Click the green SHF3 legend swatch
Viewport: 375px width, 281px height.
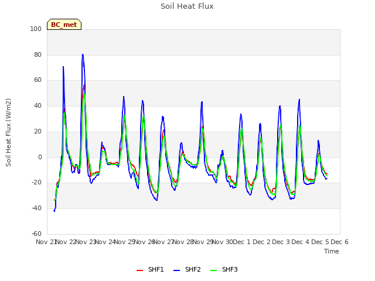coord(213,270)
